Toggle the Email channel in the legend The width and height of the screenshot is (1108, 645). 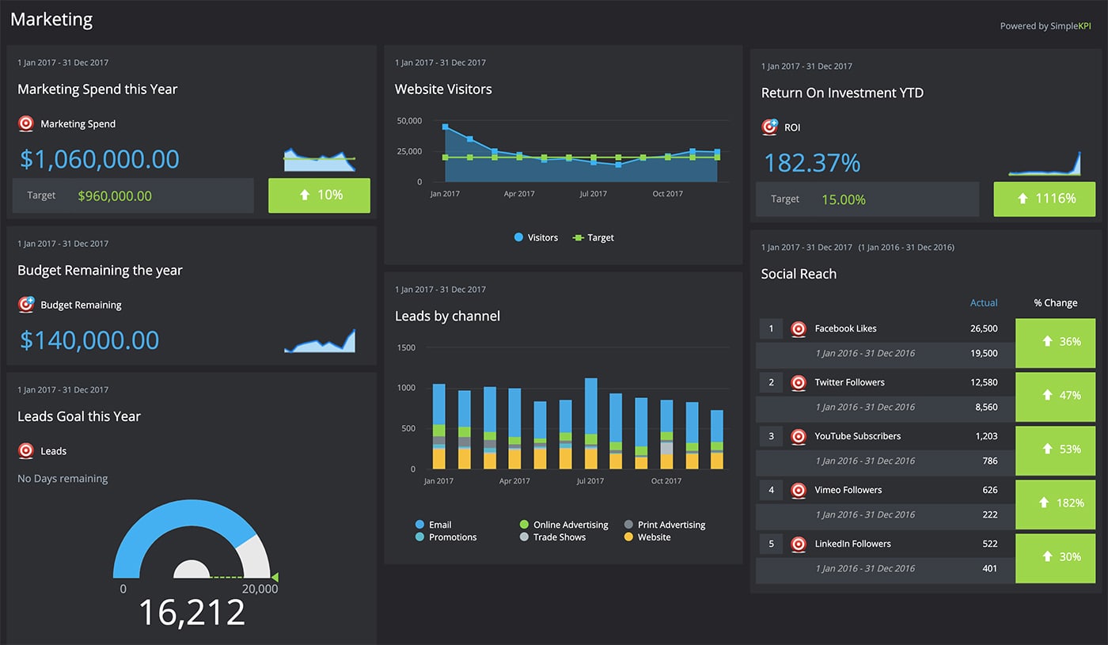[x=434, y=524]
